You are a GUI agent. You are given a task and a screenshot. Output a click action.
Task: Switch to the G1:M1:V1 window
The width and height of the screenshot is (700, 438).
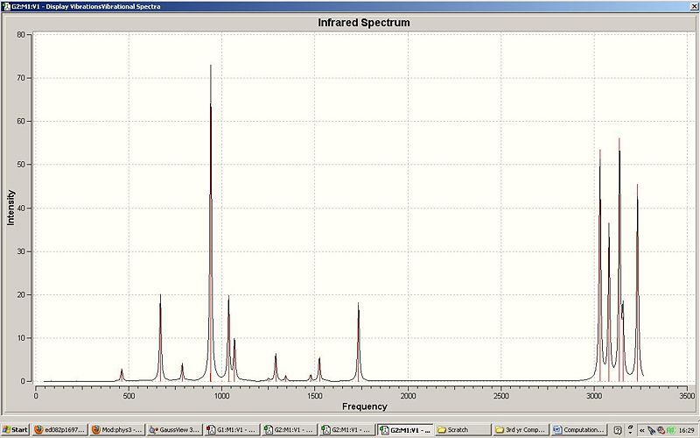(x=232, y=430)
